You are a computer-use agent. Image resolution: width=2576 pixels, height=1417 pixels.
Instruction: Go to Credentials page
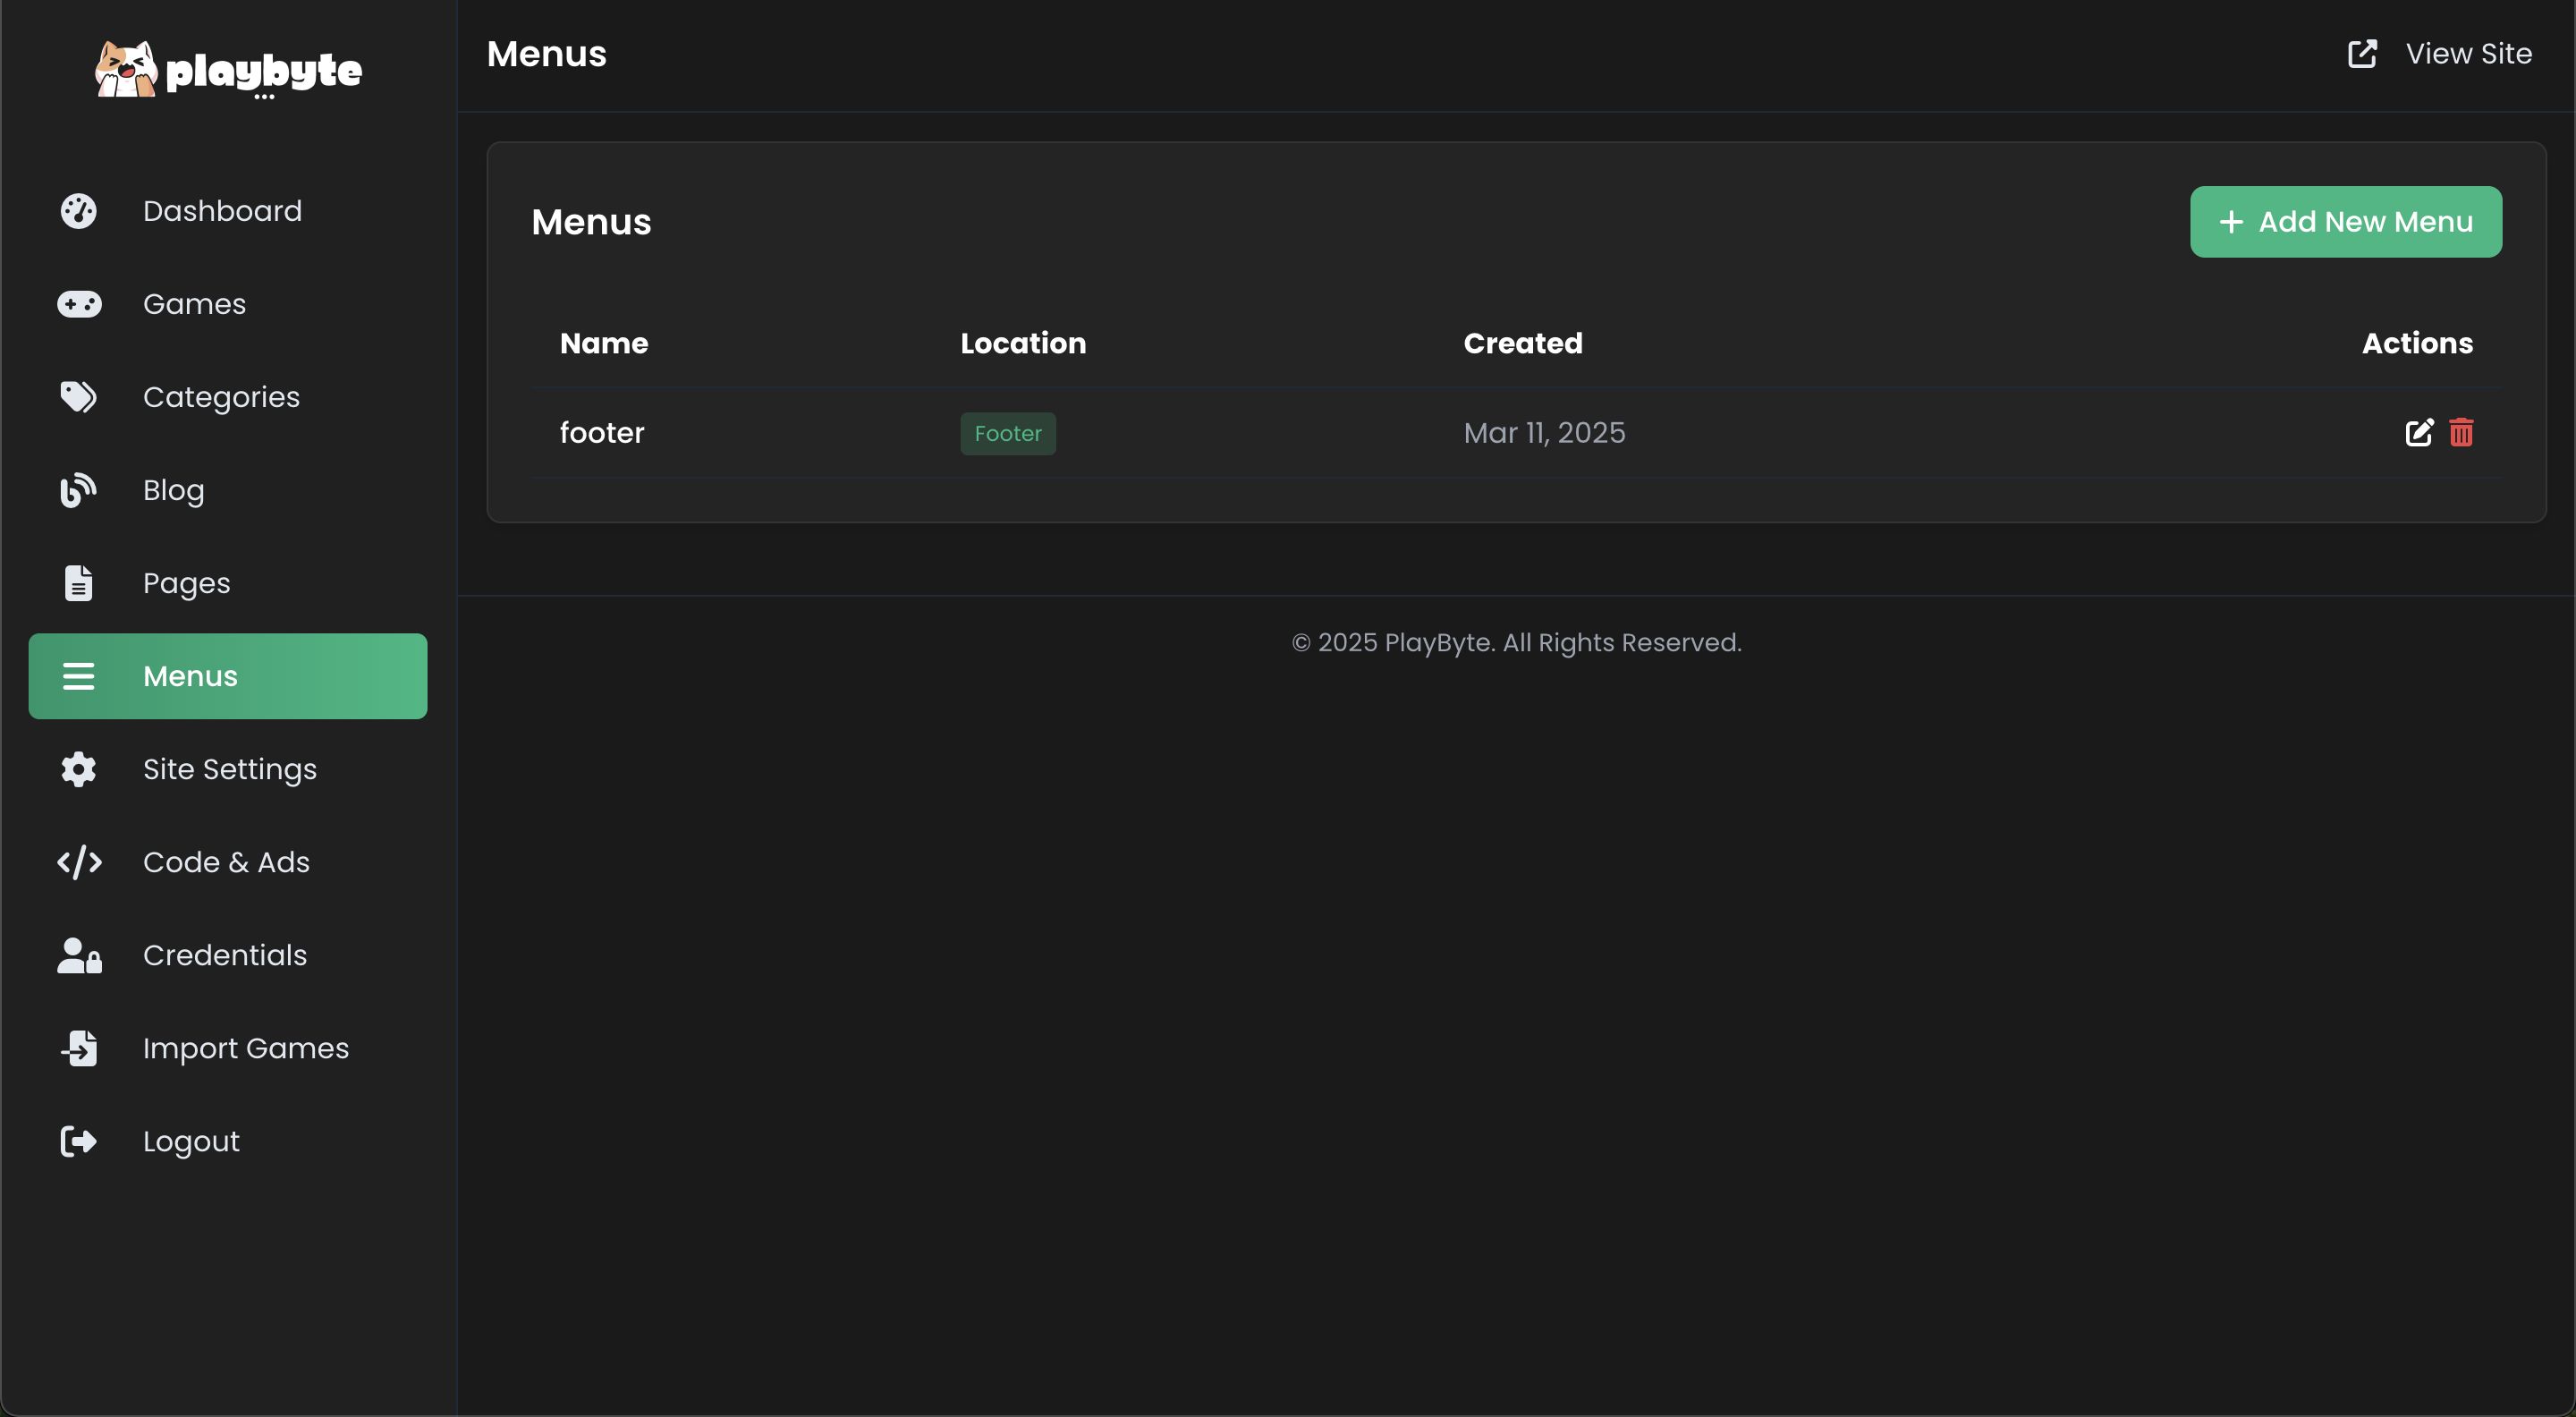pyautogui.click(x=224, y=955)
